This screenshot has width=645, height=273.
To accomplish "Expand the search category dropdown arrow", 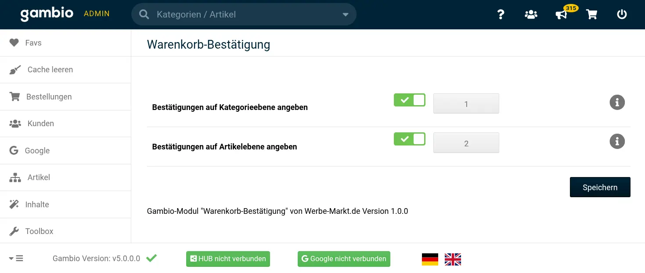I will (346, 14).
